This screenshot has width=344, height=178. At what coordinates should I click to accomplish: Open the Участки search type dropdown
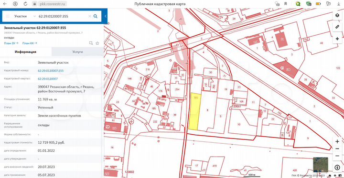pyautogui.click(x=25, y=16)
